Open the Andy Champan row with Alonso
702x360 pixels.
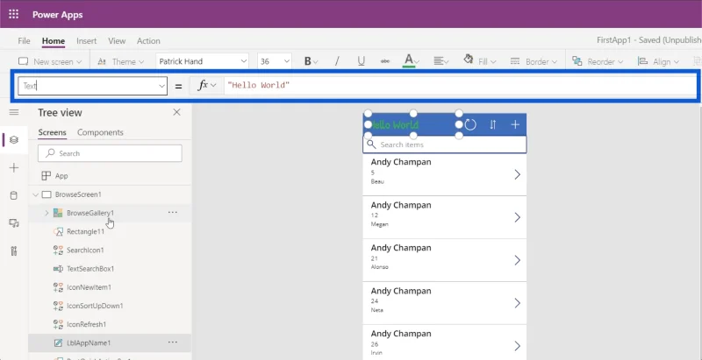(x=445, y=260)
